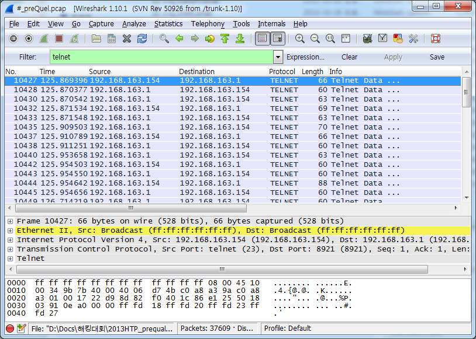The image size is (476, 339).
Task: Toggle auto scroll in live capture
Action: 277,39
